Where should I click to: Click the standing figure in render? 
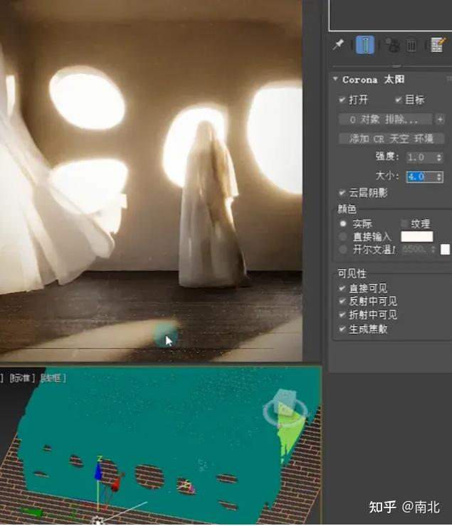pyautogui.click(x=211, y=204)
